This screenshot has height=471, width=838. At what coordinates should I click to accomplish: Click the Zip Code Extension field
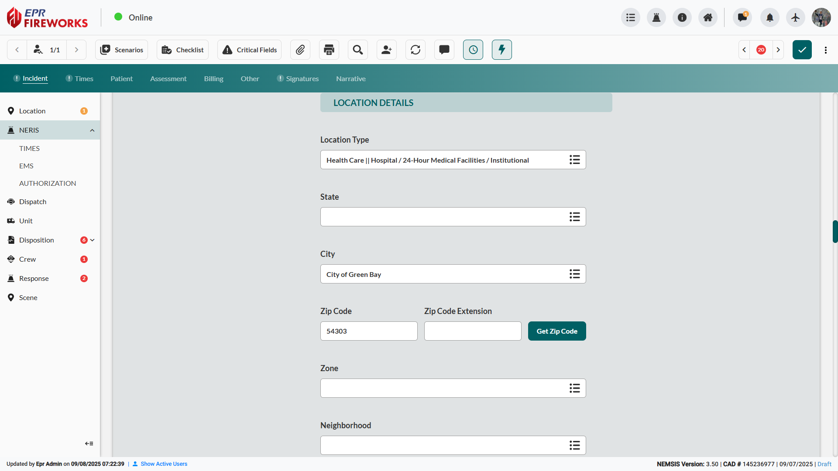[x=473, y=331]
